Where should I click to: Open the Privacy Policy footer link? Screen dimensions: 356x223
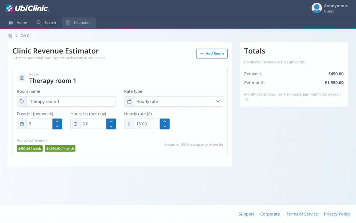(x=337, y=214)
